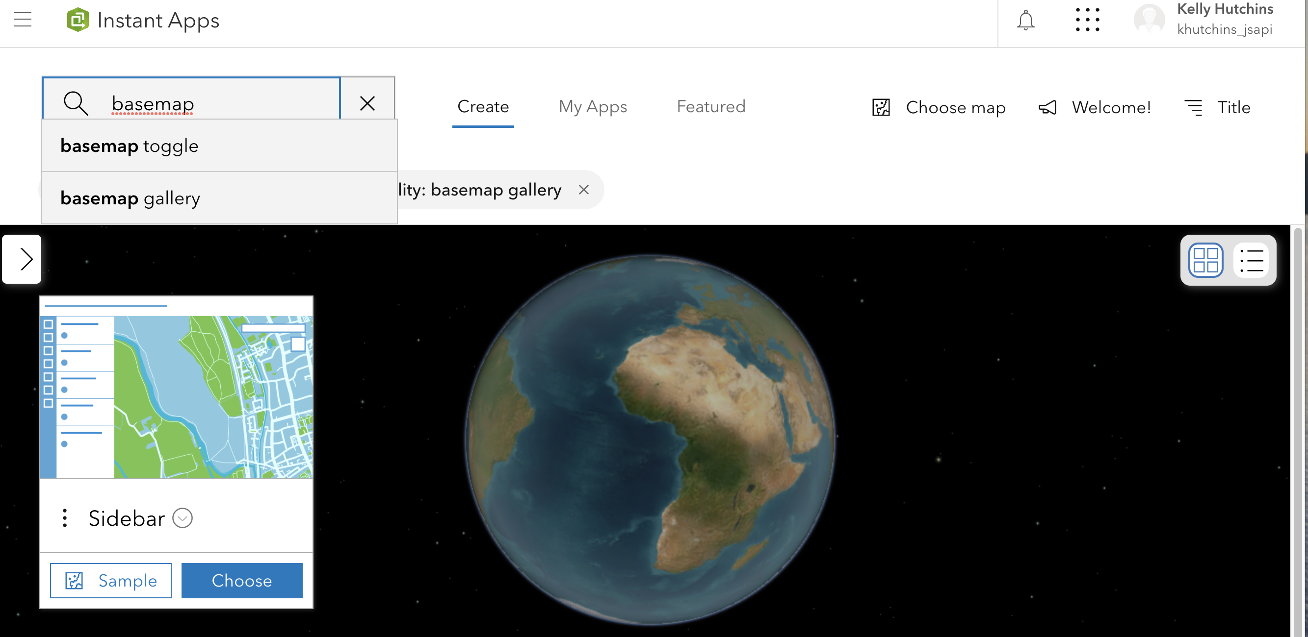The width and height of the screenshot is (1308, 637).
Task: Remove the basemap gallery filter chip
Action: 583,190
